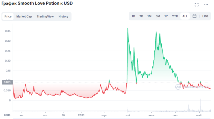Switch to the Market Cap tab

pyautogui.click(x=24, y=16)
